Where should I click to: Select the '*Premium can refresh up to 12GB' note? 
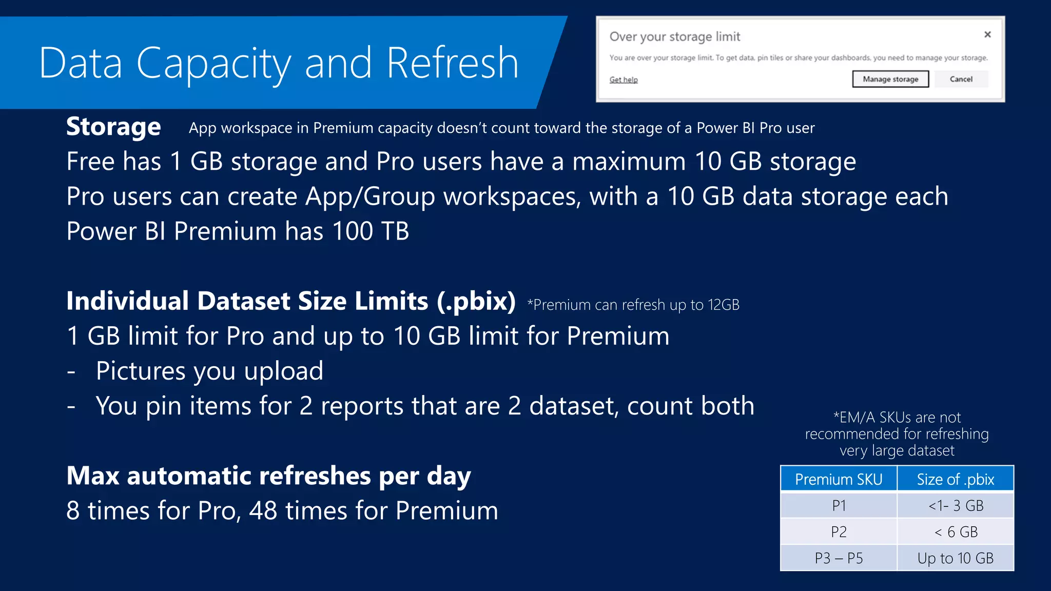point(633,305)
